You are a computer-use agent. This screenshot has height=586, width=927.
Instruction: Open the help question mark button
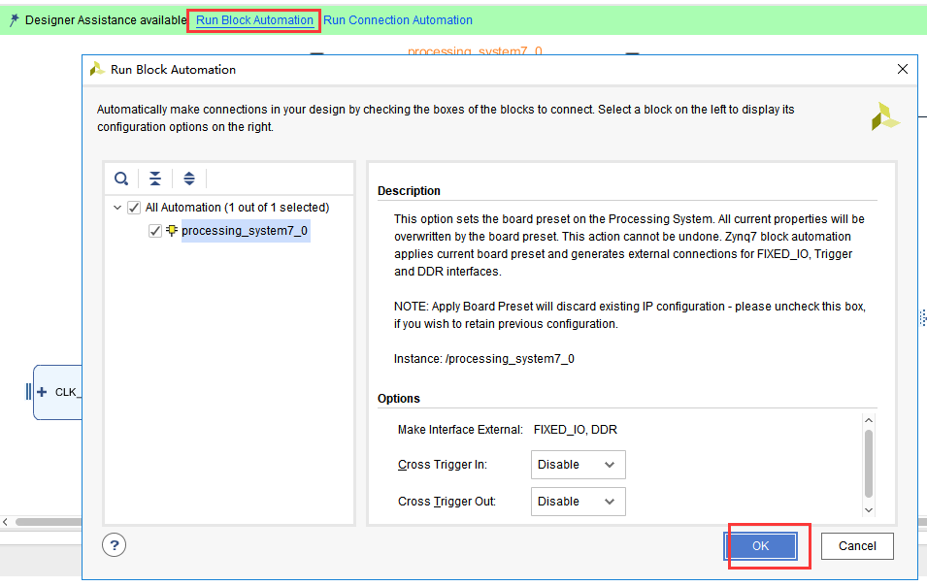tap(115, 544)
